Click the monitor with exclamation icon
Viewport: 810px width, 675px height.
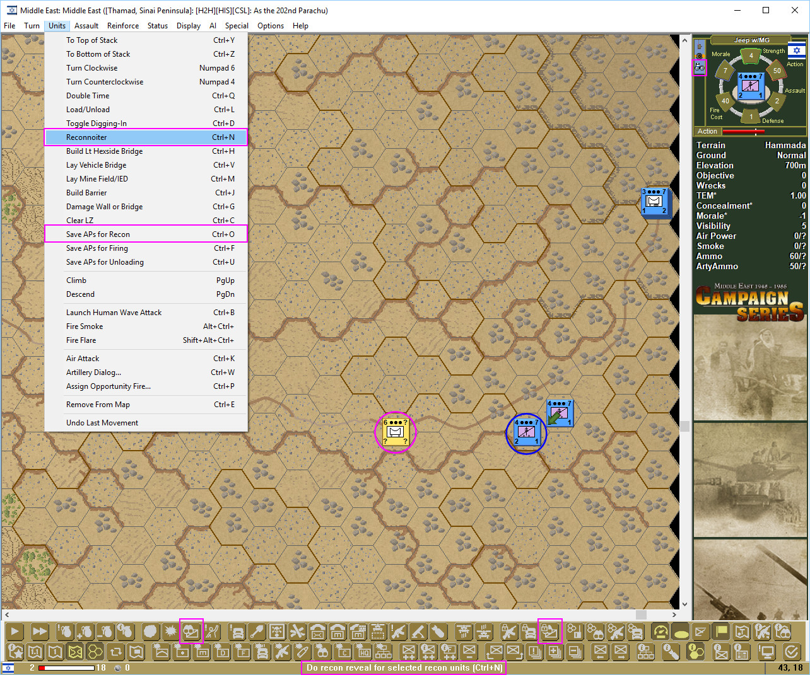[x=766, y=652]
